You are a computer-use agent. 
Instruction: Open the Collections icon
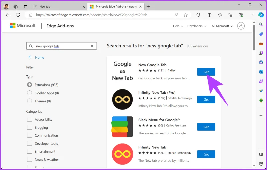(x=230, y=15)
